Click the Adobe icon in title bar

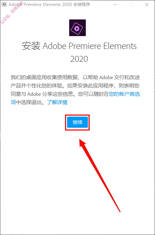4,5
